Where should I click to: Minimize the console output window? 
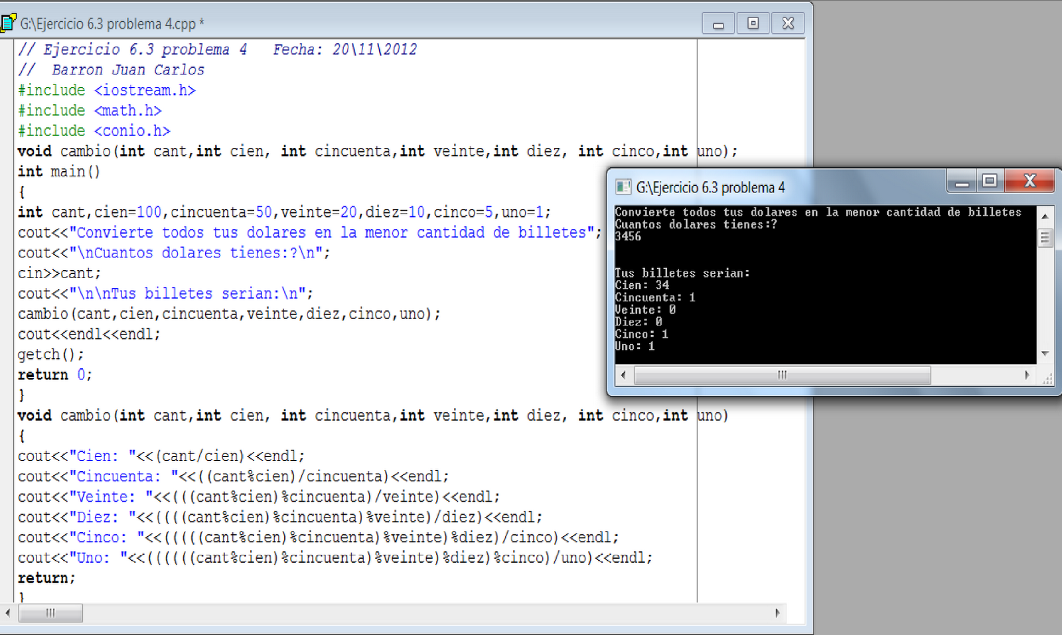point(961,180)
